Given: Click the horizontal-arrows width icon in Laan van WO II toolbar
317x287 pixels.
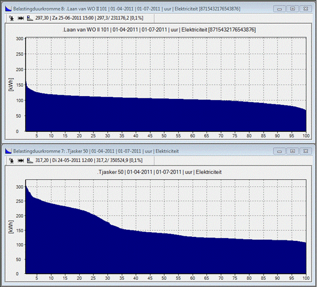Looking at the screenshot, I should [20, 18].
